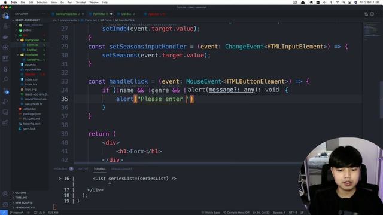This screenshot has height=215, width=383.
Task: Switch to the SeriesProps.tsx editor tab
Action: click(68, 14)
